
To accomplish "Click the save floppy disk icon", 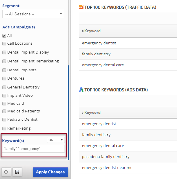I will pos(17,172).
